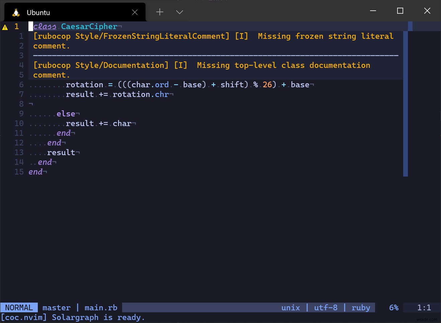Click the scrollbar thumb on the right edge
Viewport: 441px width, 323px height.
405,100
